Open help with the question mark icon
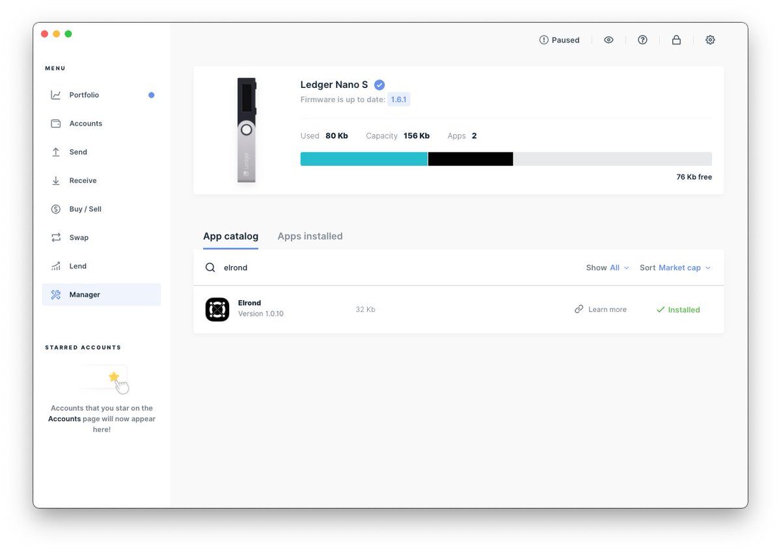 click(643, 40)
